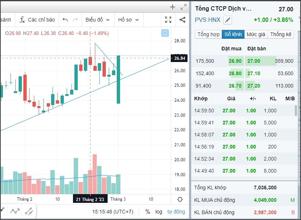301x220 pixels.
Task: Toggle percent scale on price axis
Action: [x=147, y=212]
